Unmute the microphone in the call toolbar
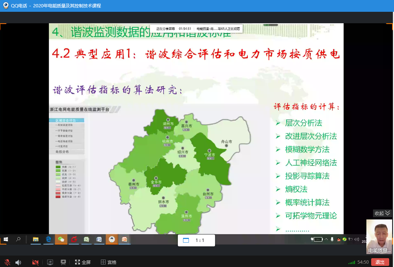 (7, 262)
